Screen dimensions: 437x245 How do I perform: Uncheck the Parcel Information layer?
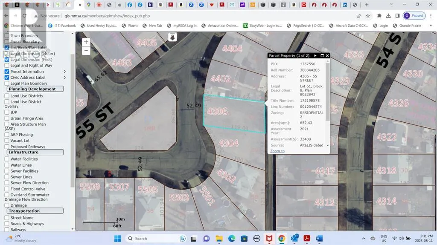7,72
